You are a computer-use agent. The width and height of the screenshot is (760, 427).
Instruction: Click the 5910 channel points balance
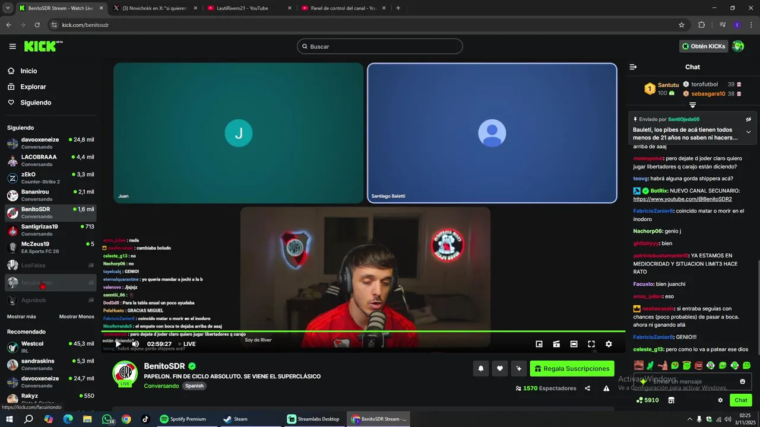[647, 400]
